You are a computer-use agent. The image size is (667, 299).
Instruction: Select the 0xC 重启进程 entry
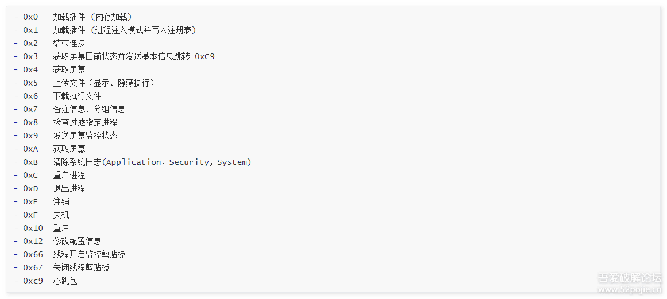pyautogui.click(x=69, y=175)
